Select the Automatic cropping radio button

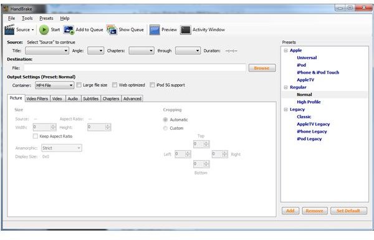[x=165, y=120]
